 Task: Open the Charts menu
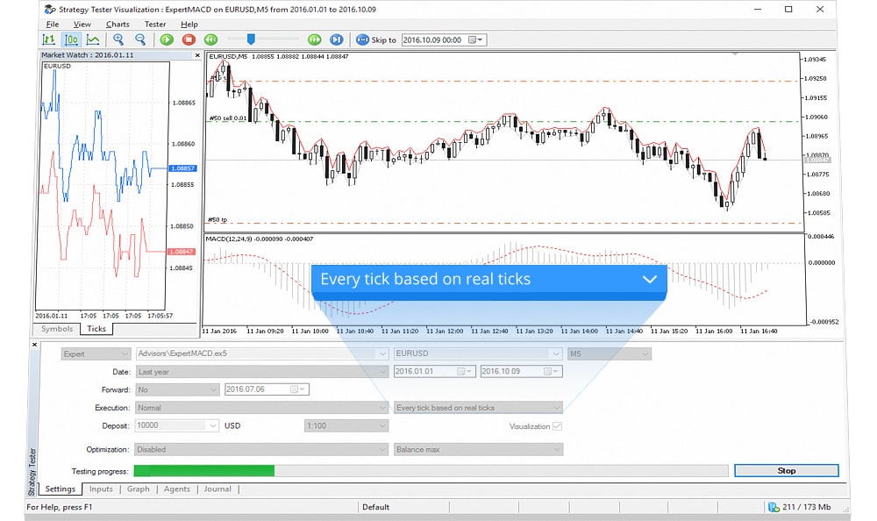coord(118,24)
